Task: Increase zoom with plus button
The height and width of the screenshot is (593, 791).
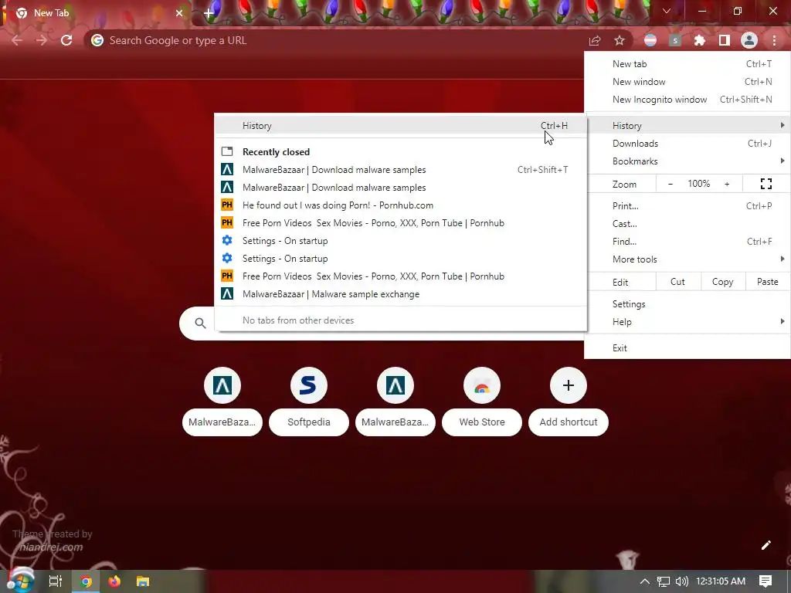Action: pos(727,184)
